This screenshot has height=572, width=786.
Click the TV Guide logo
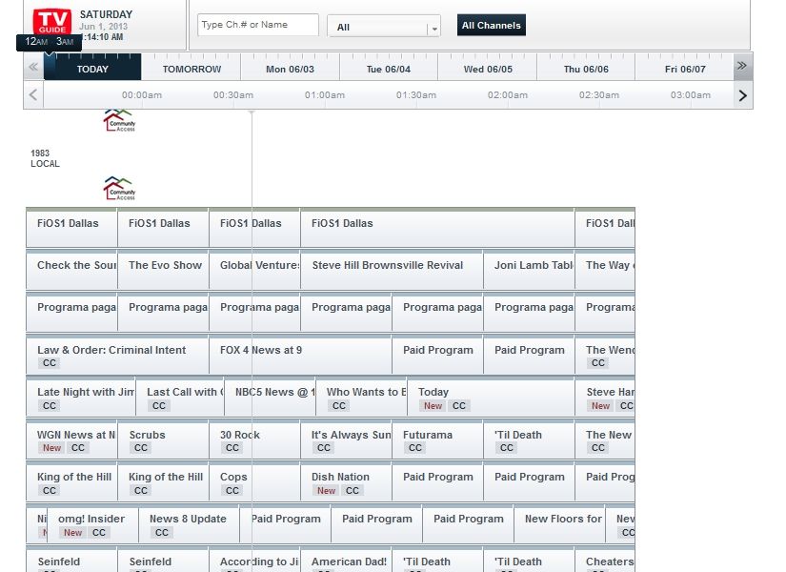(52, 21)
